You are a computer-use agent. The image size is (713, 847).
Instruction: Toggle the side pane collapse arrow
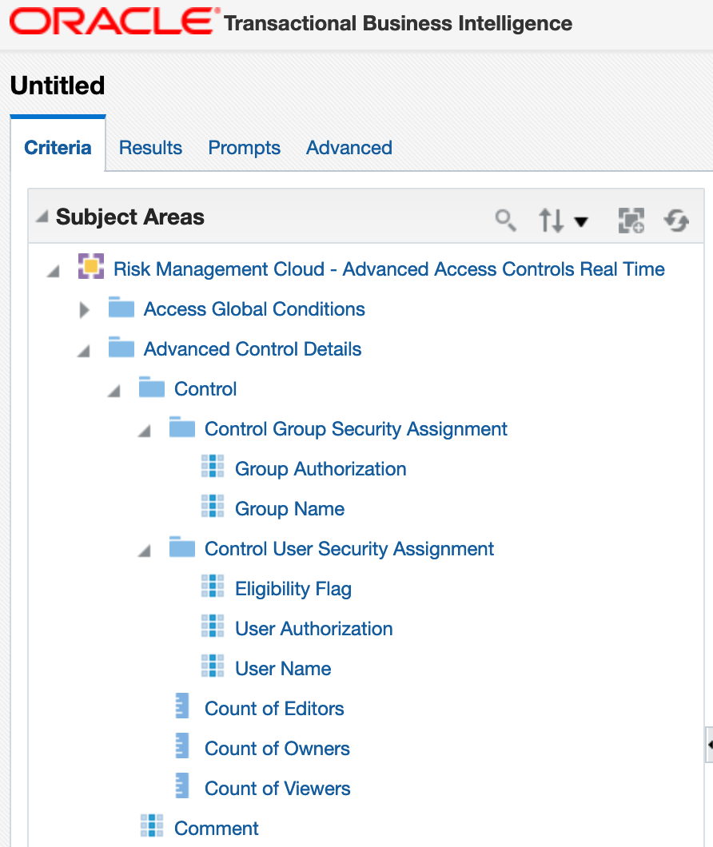coord(710,745)
